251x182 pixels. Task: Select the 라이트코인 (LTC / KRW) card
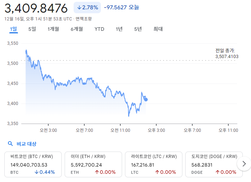[x=153, y=164]
